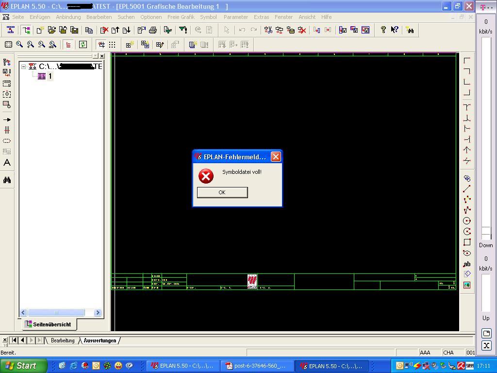The height and width of the screenshot is (373, 497).
Task: Click the printer icon
Action: (153, 30)
